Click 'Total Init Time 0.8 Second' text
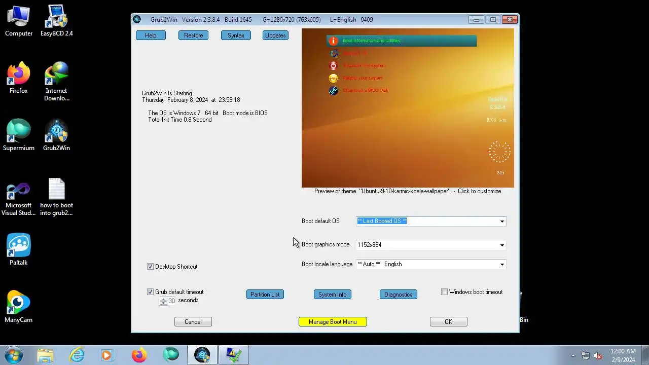The image size is (649, 365). 180,120
